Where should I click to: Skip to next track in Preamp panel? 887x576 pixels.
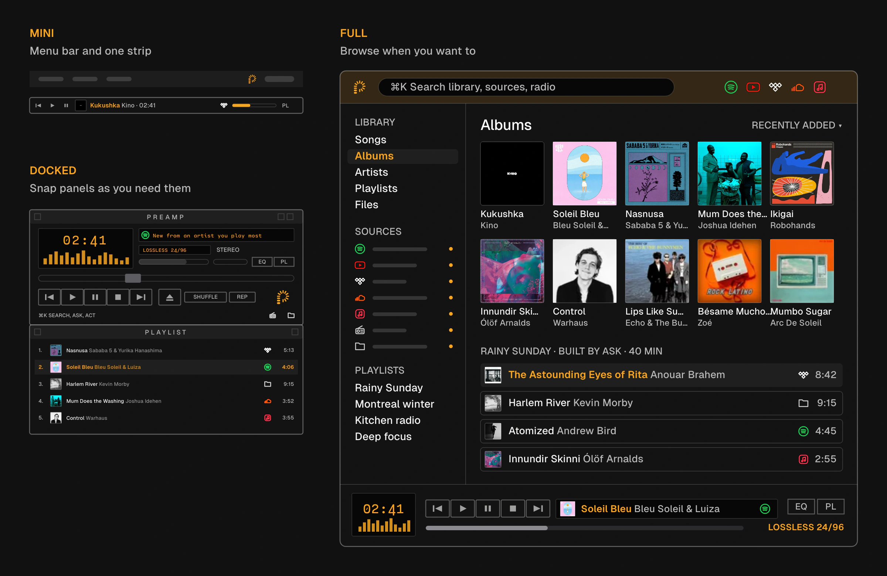click(141, 297)
